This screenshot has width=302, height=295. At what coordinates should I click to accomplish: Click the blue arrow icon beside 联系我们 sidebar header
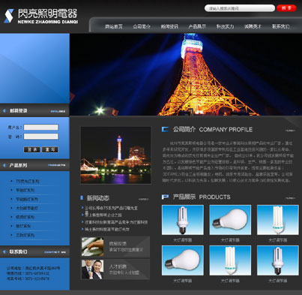[4, 251]
